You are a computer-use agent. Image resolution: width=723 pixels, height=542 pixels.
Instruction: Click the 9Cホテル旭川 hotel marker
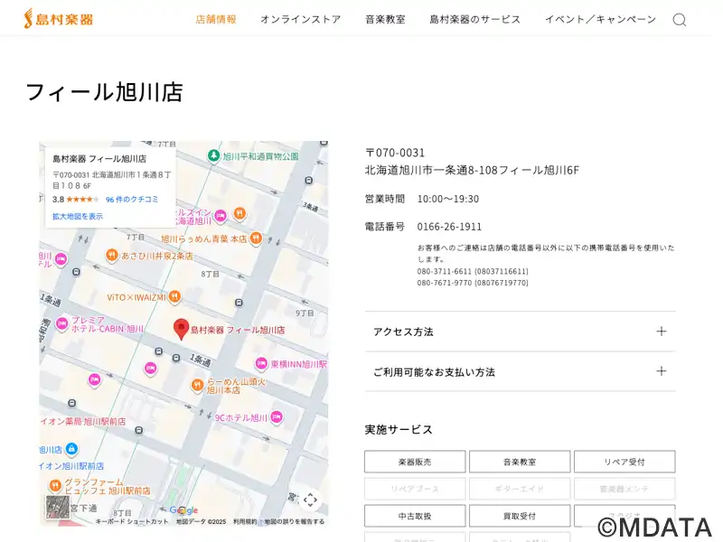pyautogui.click(x=277, y=417)
